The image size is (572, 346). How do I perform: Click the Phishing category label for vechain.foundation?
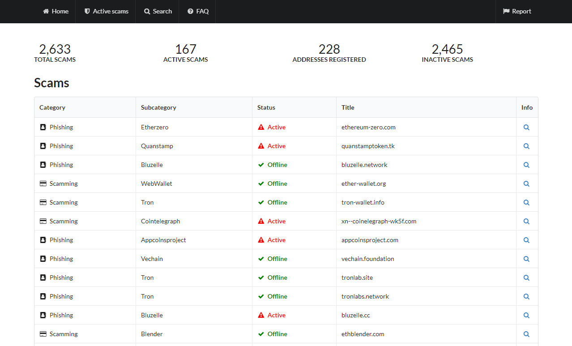[x=61, y=258]
